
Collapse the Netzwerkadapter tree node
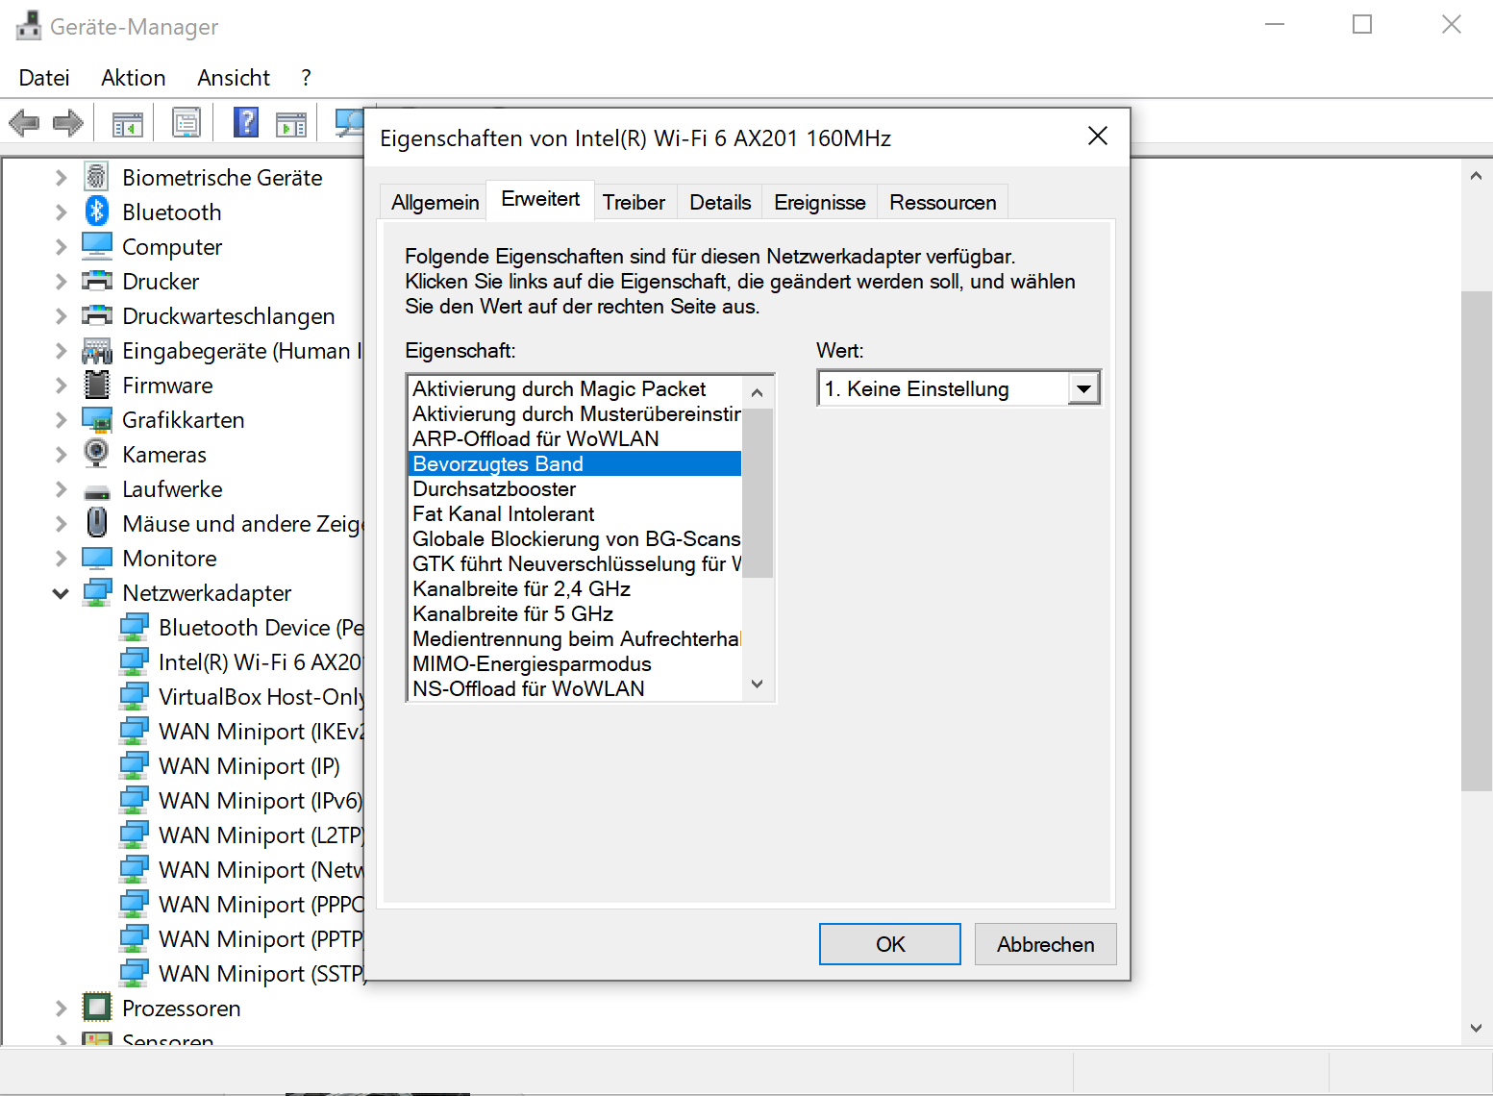[61, 593]
